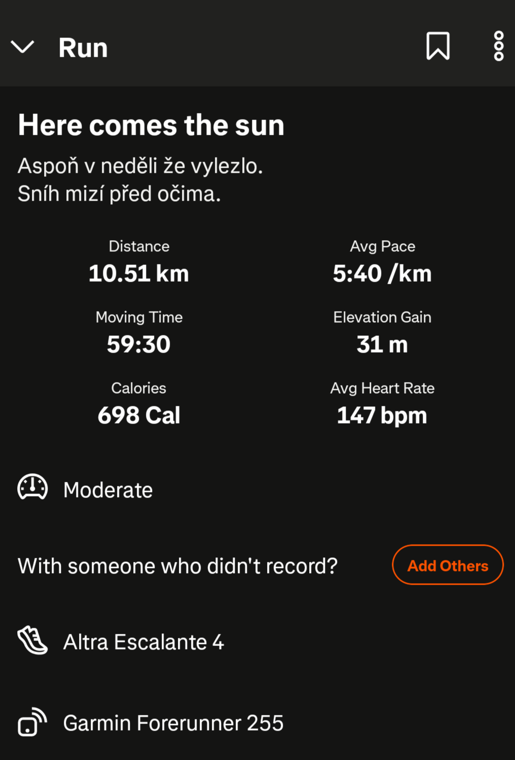This screenshot has height=760, width=515.
Task: Tap the Distance 10.51 km stat
Action: pos(139,273)
